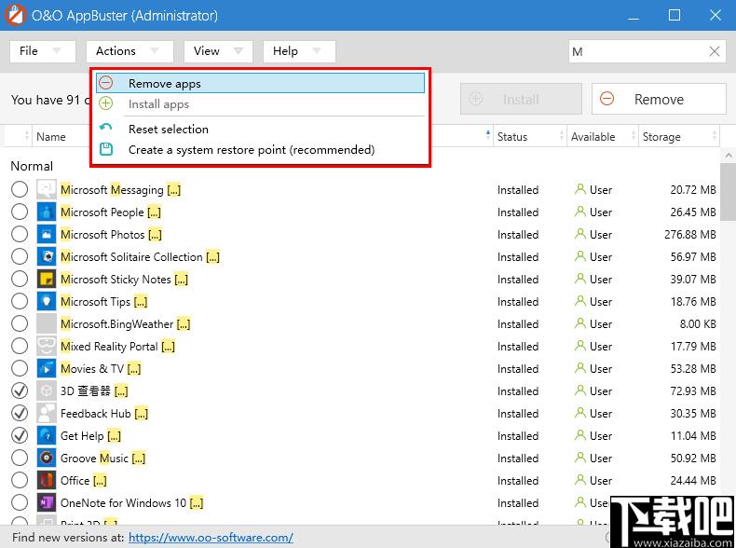The height and width of the screenshot is (548, 736).
Task: Expand the Help dropdown menu
Action: [299, 51]
